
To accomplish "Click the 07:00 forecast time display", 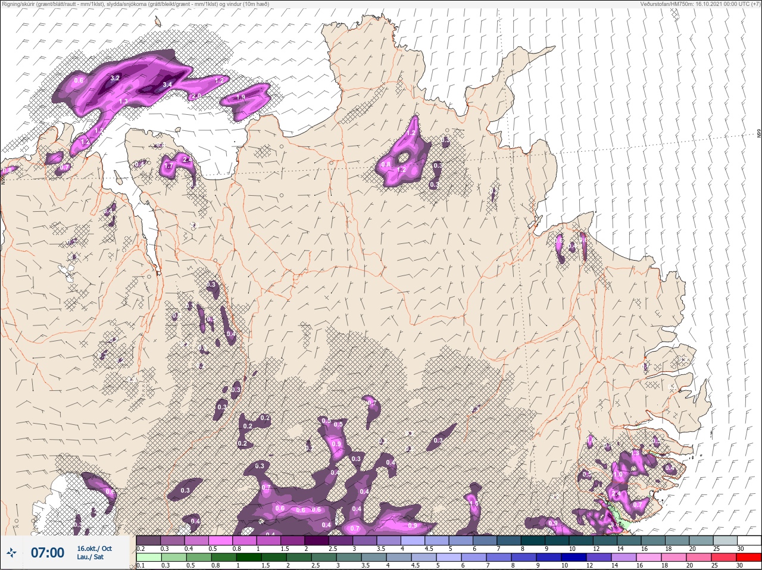I will (x=48, y=553).
